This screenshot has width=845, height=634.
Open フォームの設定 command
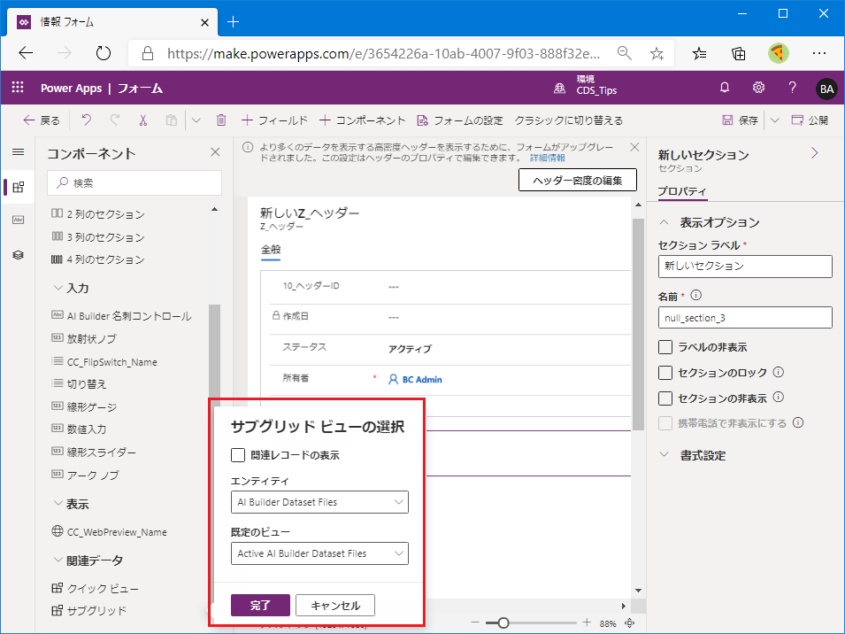tap(460, 120)
